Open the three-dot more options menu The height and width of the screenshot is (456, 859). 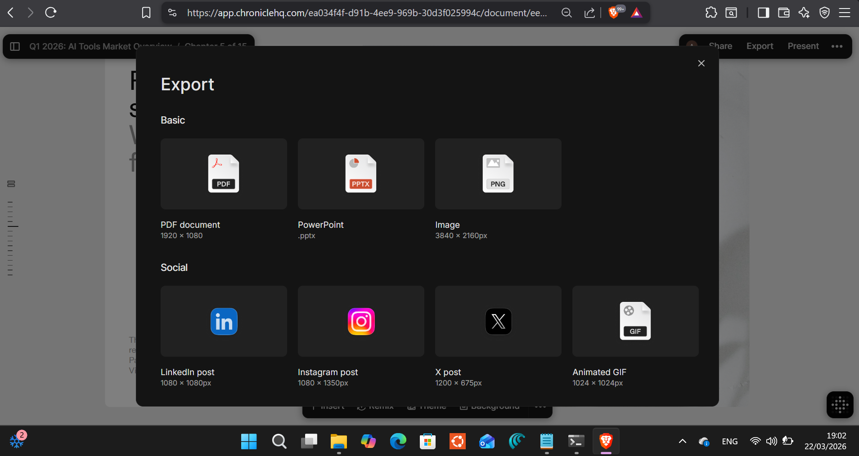tap(837, 46)
